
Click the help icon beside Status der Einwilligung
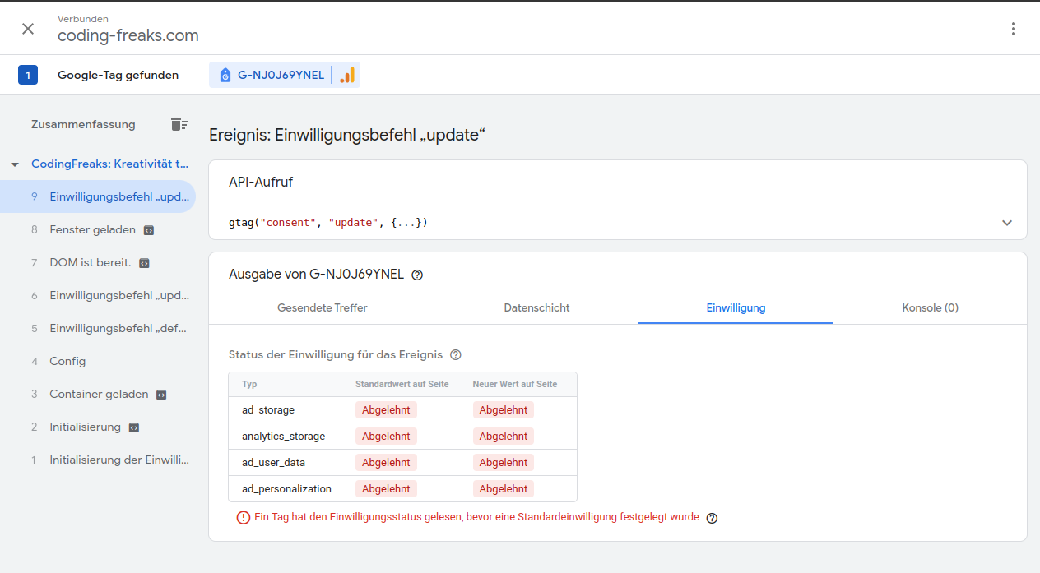tap(456, 355)
